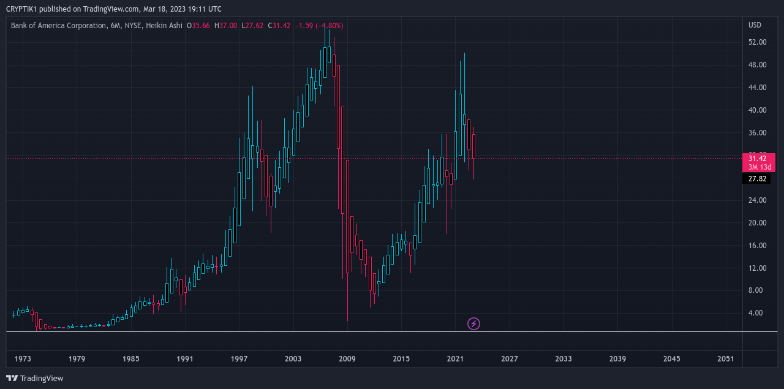Click the 2009 label on time axis
This screenshot has height=389, width=784.
tap(347, 359)
